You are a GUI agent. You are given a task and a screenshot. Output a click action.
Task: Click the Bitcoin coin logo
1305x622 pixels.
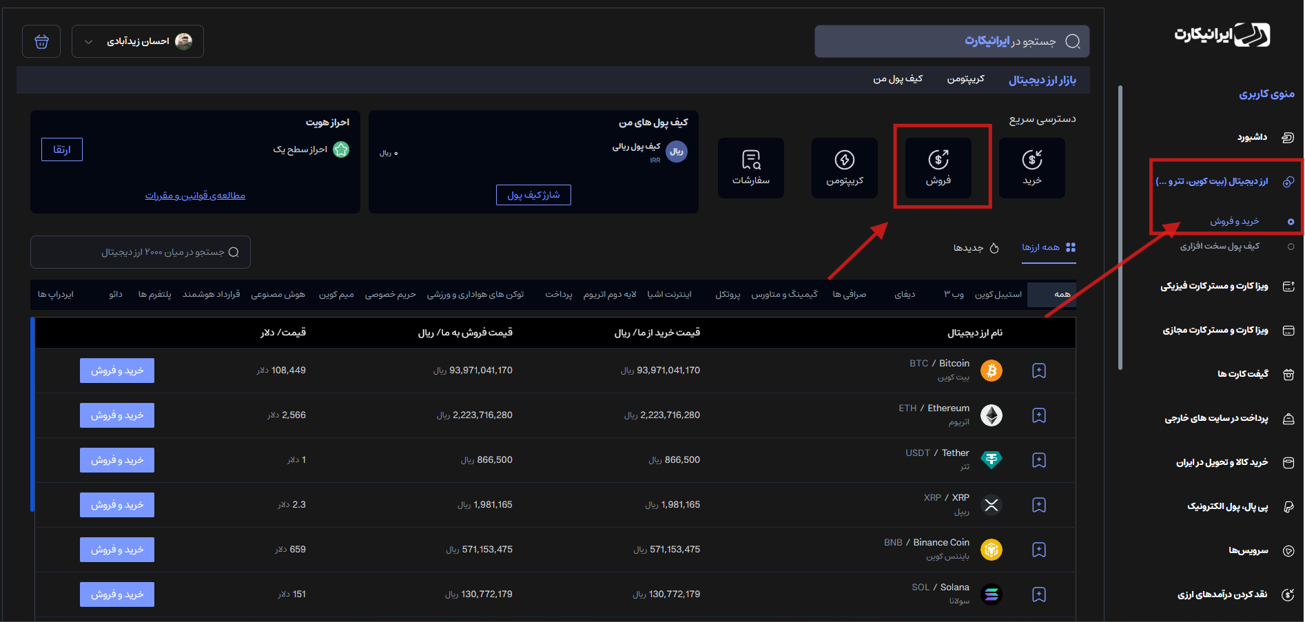[x=991, y=371]
